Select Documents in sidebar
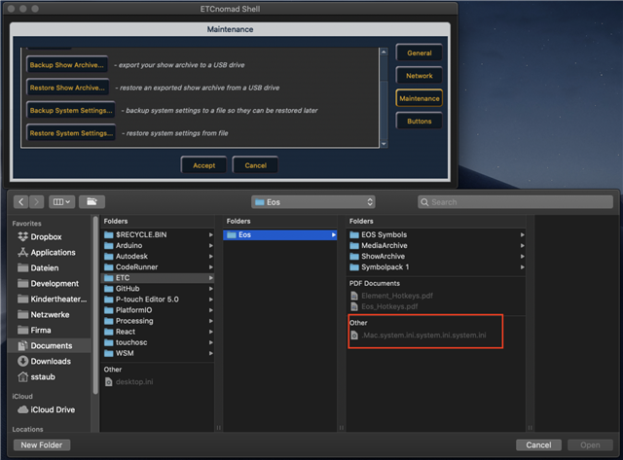623x460 pixels. [50, 345]
